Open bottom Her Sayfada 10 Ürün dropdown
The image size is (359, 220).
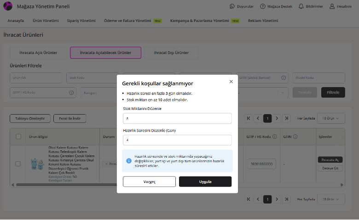(x=331, y=199)
